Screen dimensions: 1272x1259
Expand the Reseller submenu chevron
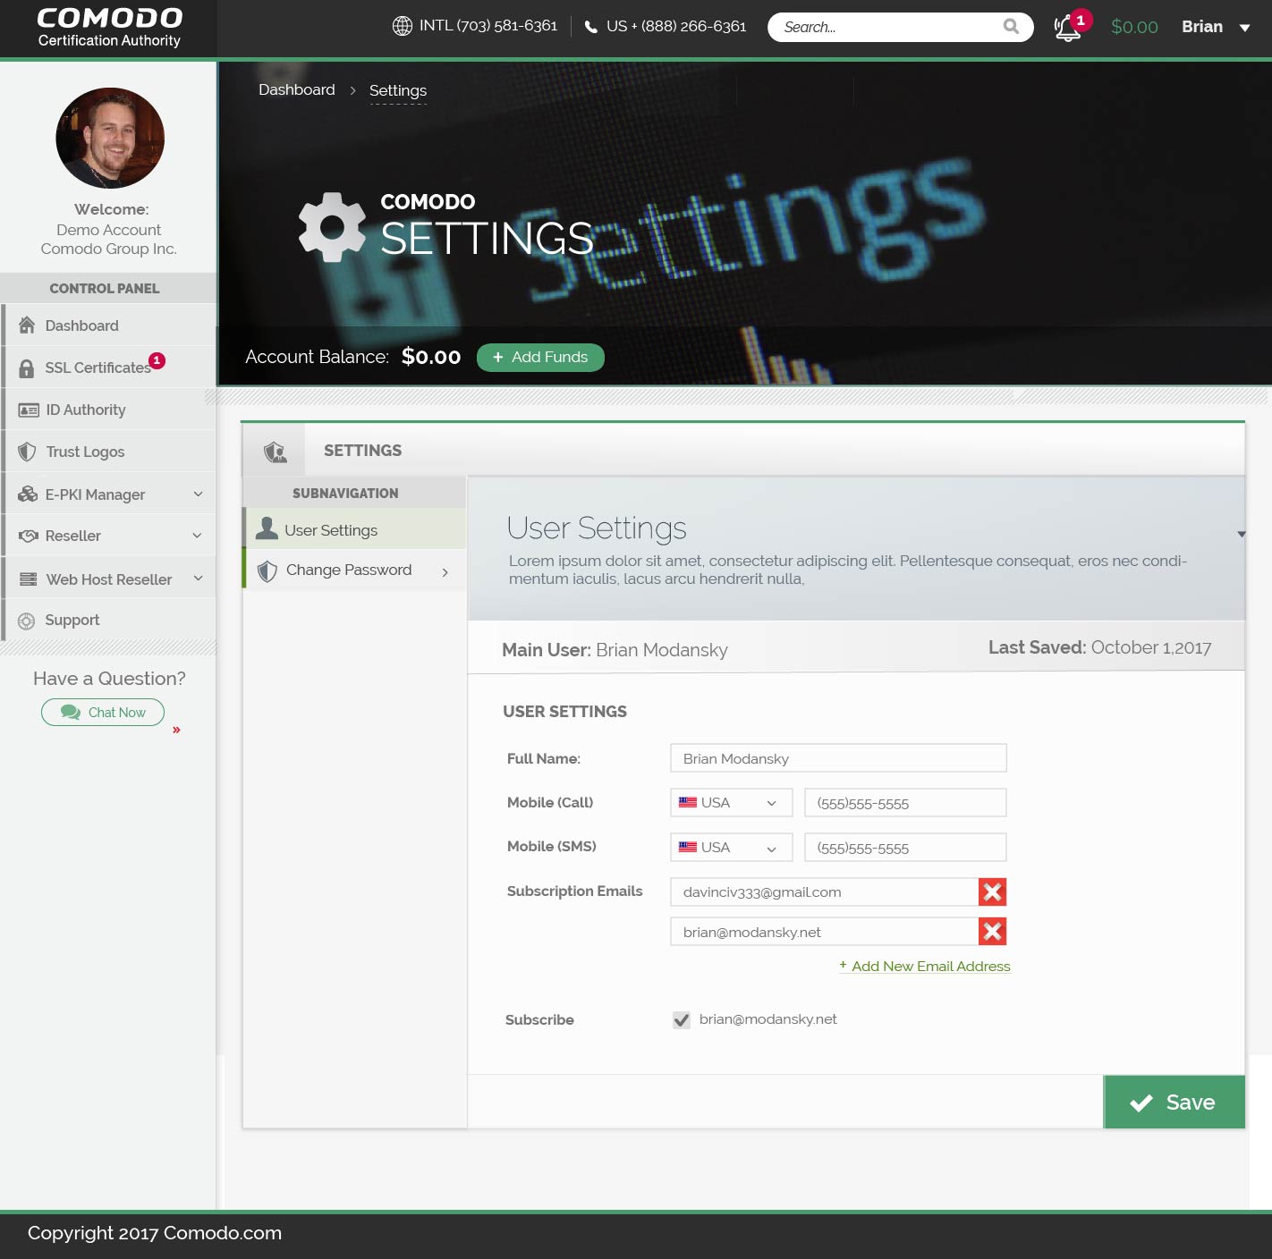tap(197, 536)
